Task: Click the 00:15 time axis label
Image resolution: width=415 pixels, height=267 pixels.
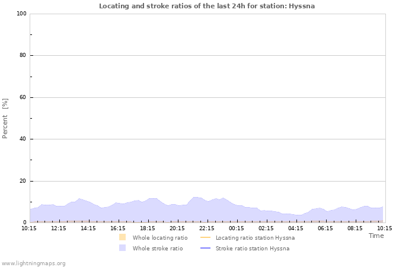Action: tap(237, 228)
